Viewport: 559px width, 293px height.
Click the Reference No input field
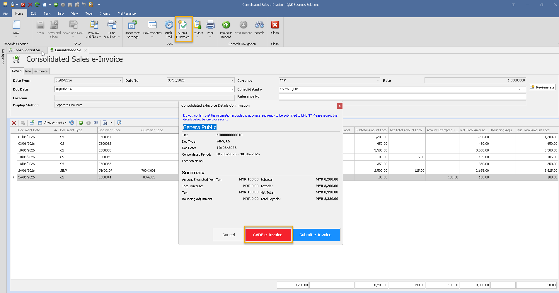[402, 96]
